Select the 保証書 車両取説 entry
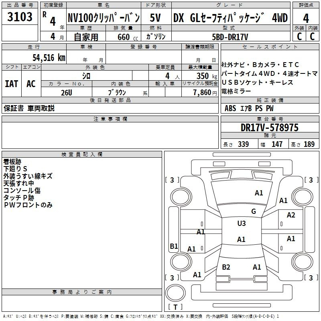The height and width of the screenshot is (321, 321). pos(29,108)
